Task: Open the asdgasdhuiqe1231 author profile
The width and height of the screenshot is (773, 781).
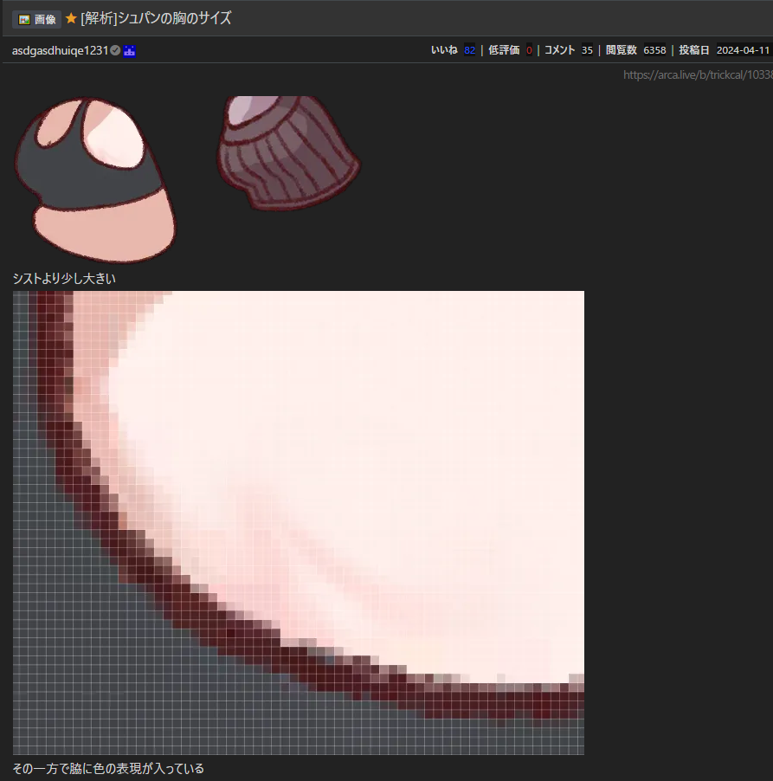Action: [60, 51]
